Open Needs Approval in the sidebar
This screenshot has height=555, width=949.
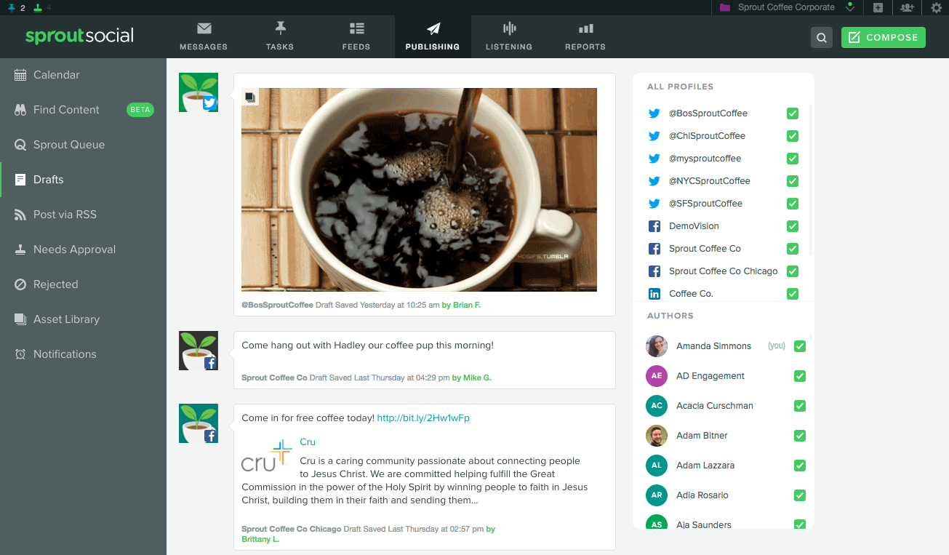point(83,249)
